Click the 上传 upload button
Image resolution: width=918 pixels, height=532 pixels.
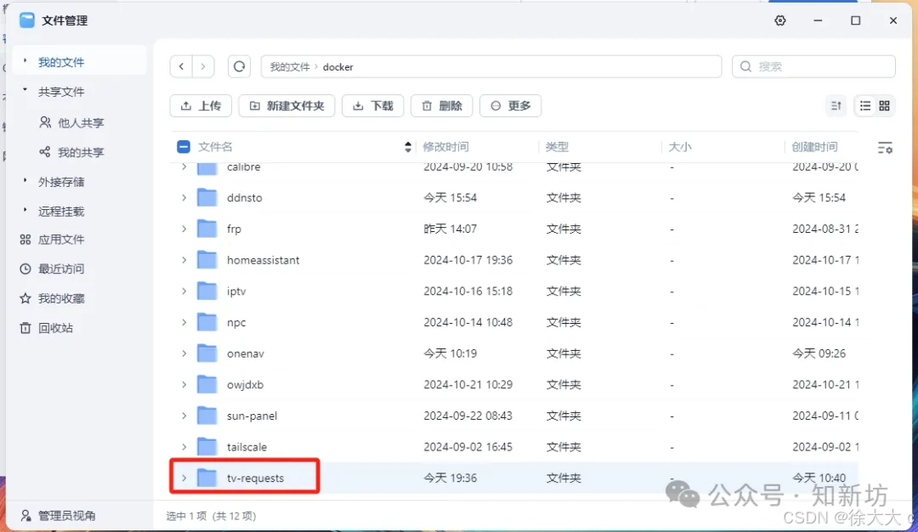(201, 106)
